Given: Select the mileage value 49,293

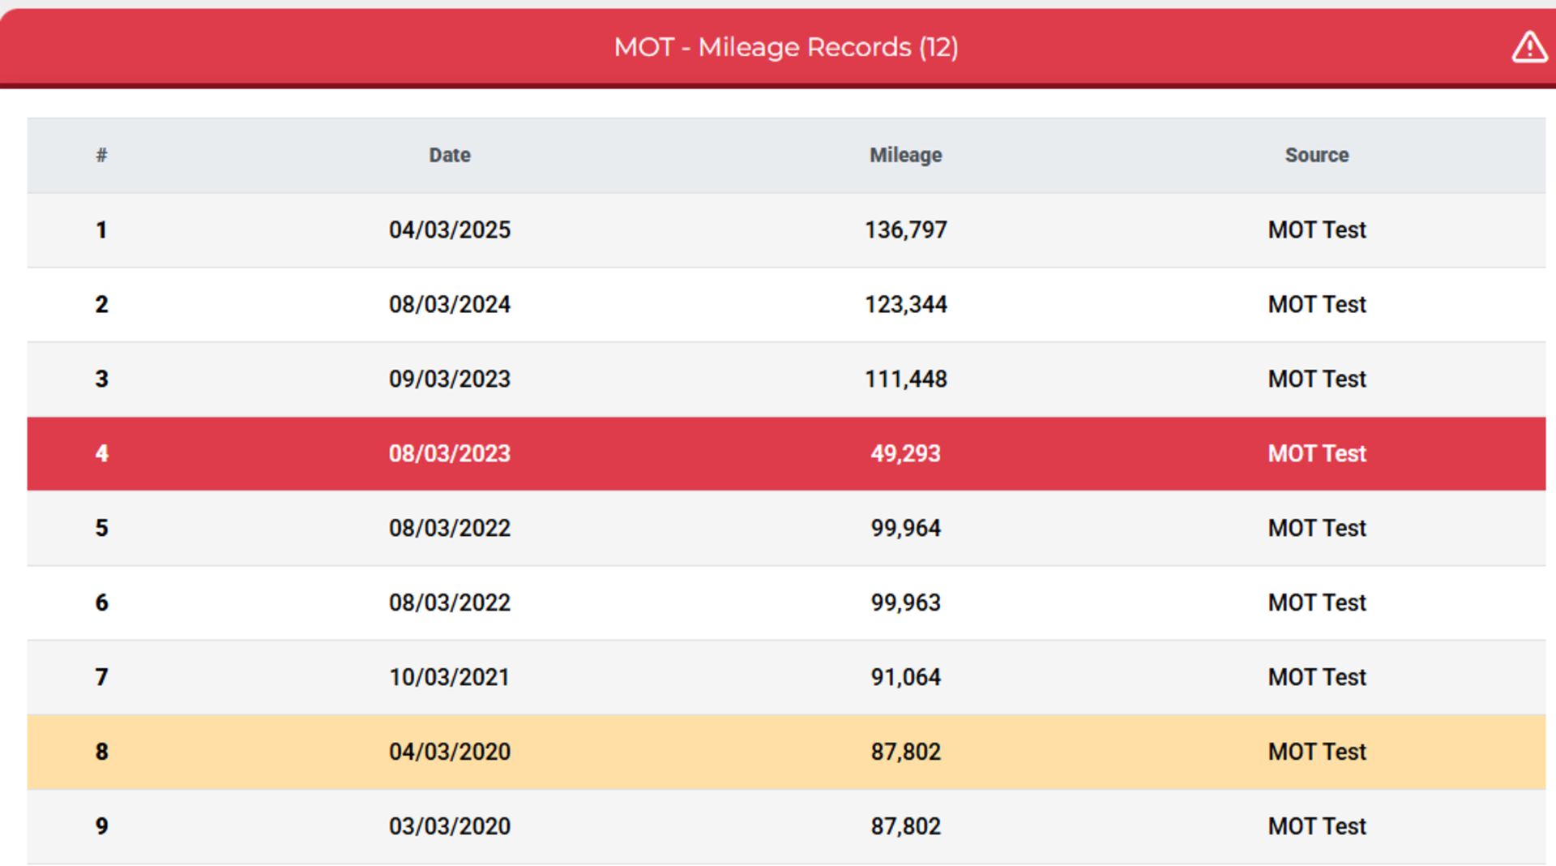Looking at the screenshot, I should point(905,453).
